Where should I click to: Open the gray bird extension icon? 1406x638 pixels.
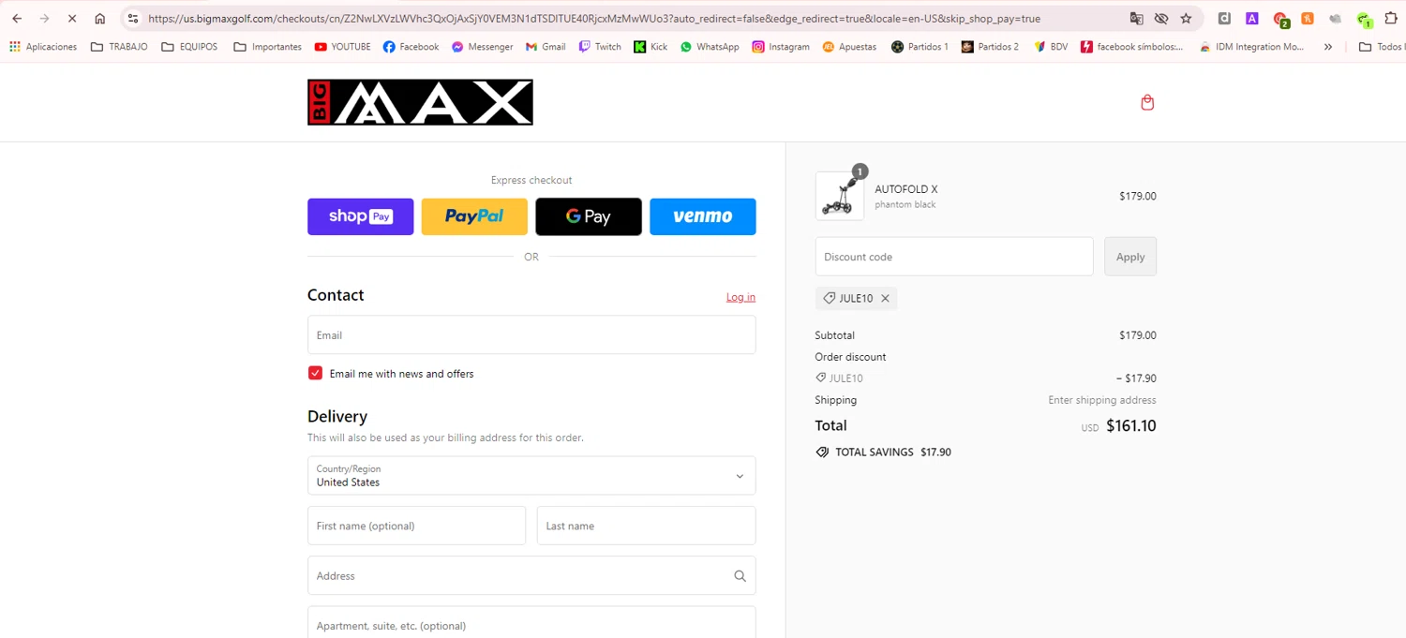click(x=1335, y=18)
